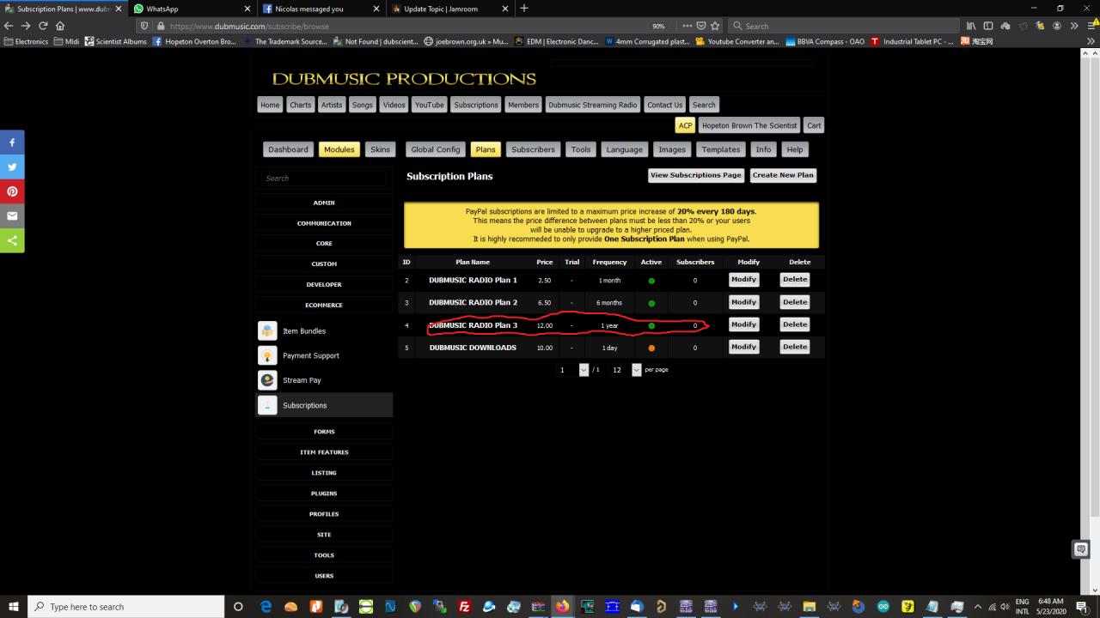
Task: Close the Nicolas messaged you tab
Action: click(376, 9)
